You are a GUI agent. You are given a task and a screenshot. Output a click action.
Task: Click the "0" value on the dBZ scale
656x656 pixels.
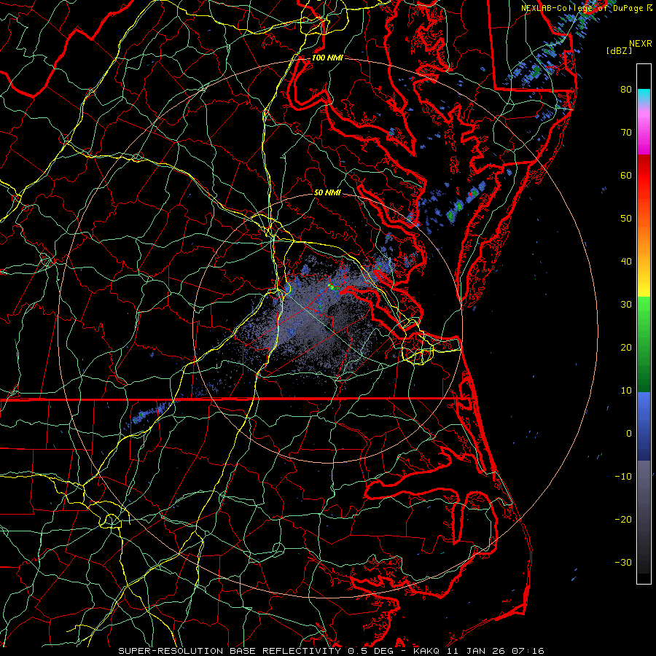629,434
